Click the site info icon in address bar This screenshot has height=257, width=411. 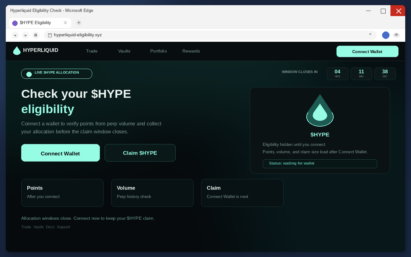click(50, 35)
